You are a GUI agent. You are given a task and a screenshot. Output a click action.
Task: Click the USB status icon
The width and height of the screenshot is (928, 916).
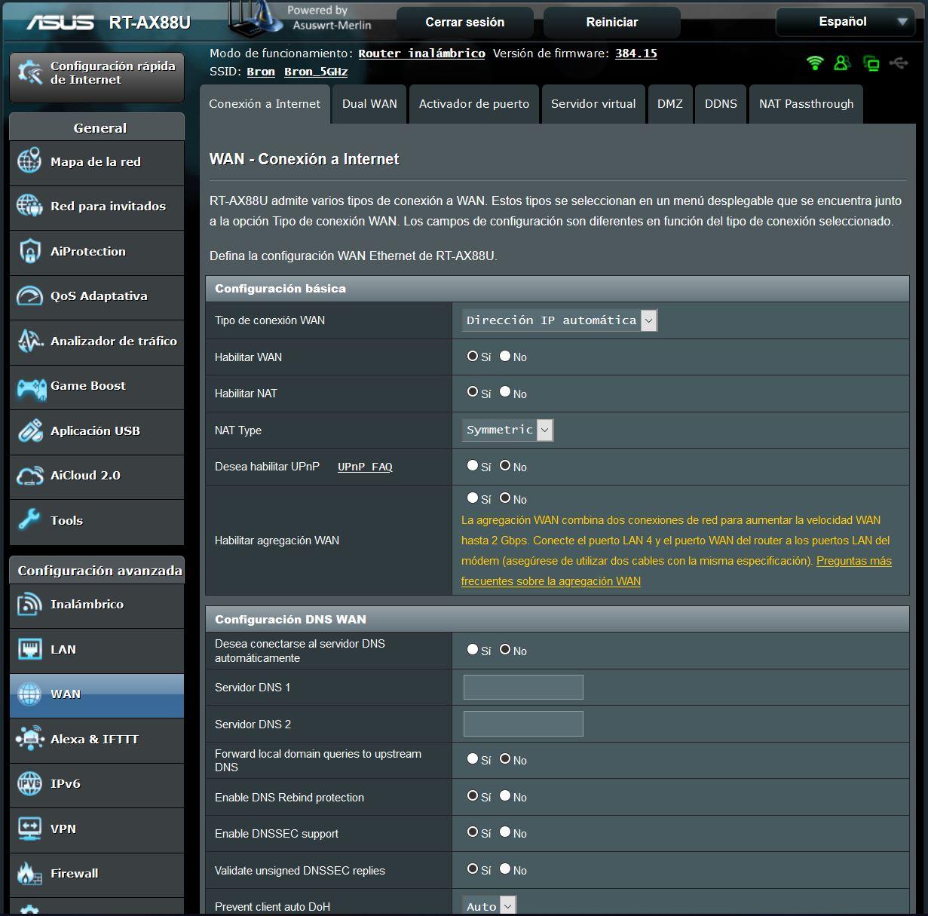pos(899,63)
